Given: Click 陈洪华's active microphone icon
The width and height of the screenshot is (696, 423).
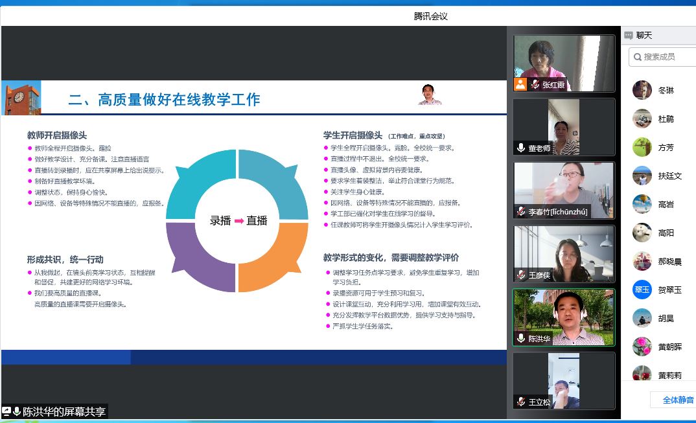Looking at the screenshot, I should coord(520,338).
